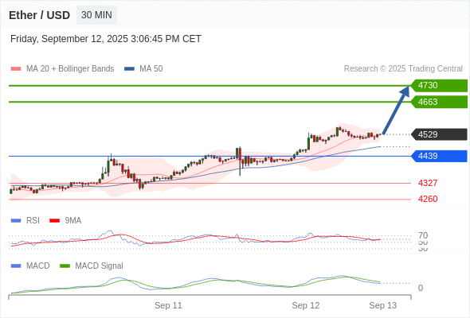Click the MACD blue legend swatch
This screenshot has width=470, height=318.
pos(16,266)
